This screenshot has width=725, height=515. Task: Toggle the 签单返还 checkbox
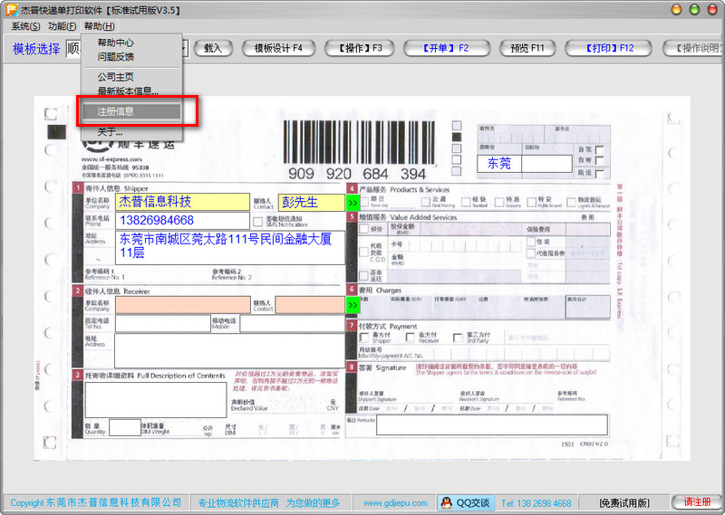pyautogui.click(x=364, y=276)
